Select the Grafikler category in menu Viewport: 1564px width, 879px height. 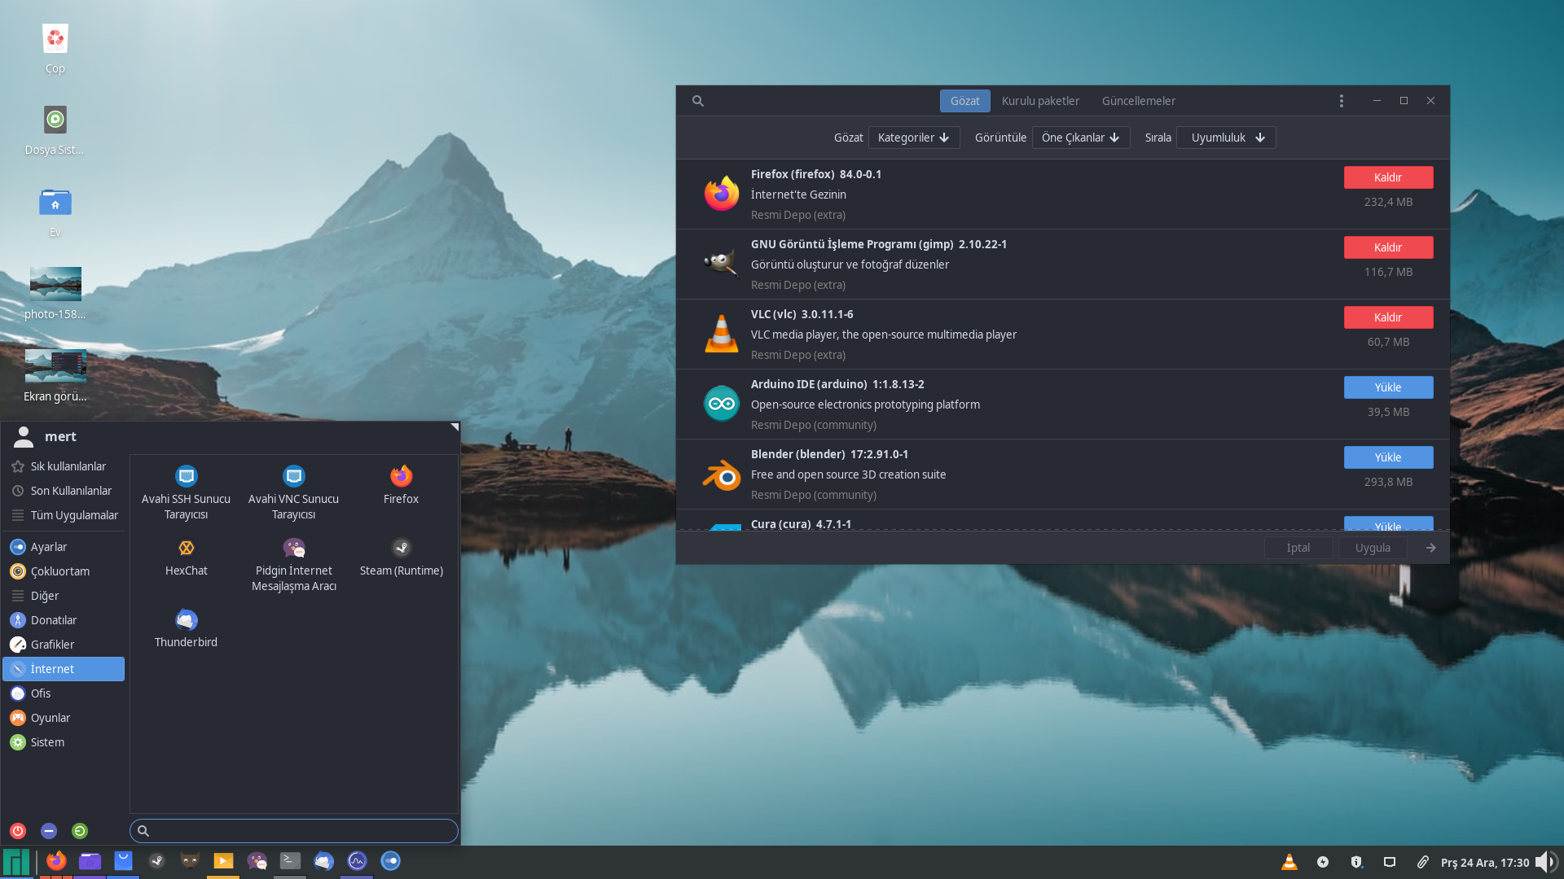(52, 645)
